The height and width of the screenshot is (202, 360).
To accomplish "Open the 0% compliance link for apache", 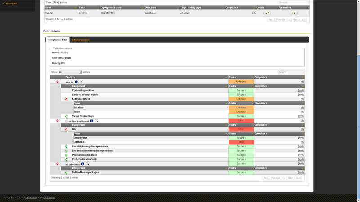I will (302, 82).
